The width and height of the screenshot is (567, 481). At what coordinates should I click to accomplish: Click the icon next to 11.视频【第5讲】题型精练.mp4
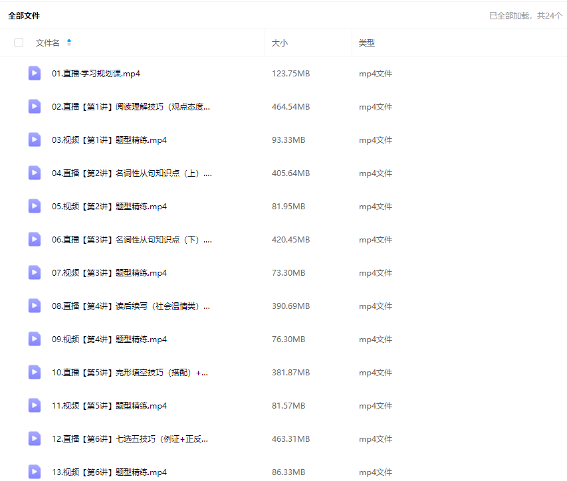click(35, 406)
